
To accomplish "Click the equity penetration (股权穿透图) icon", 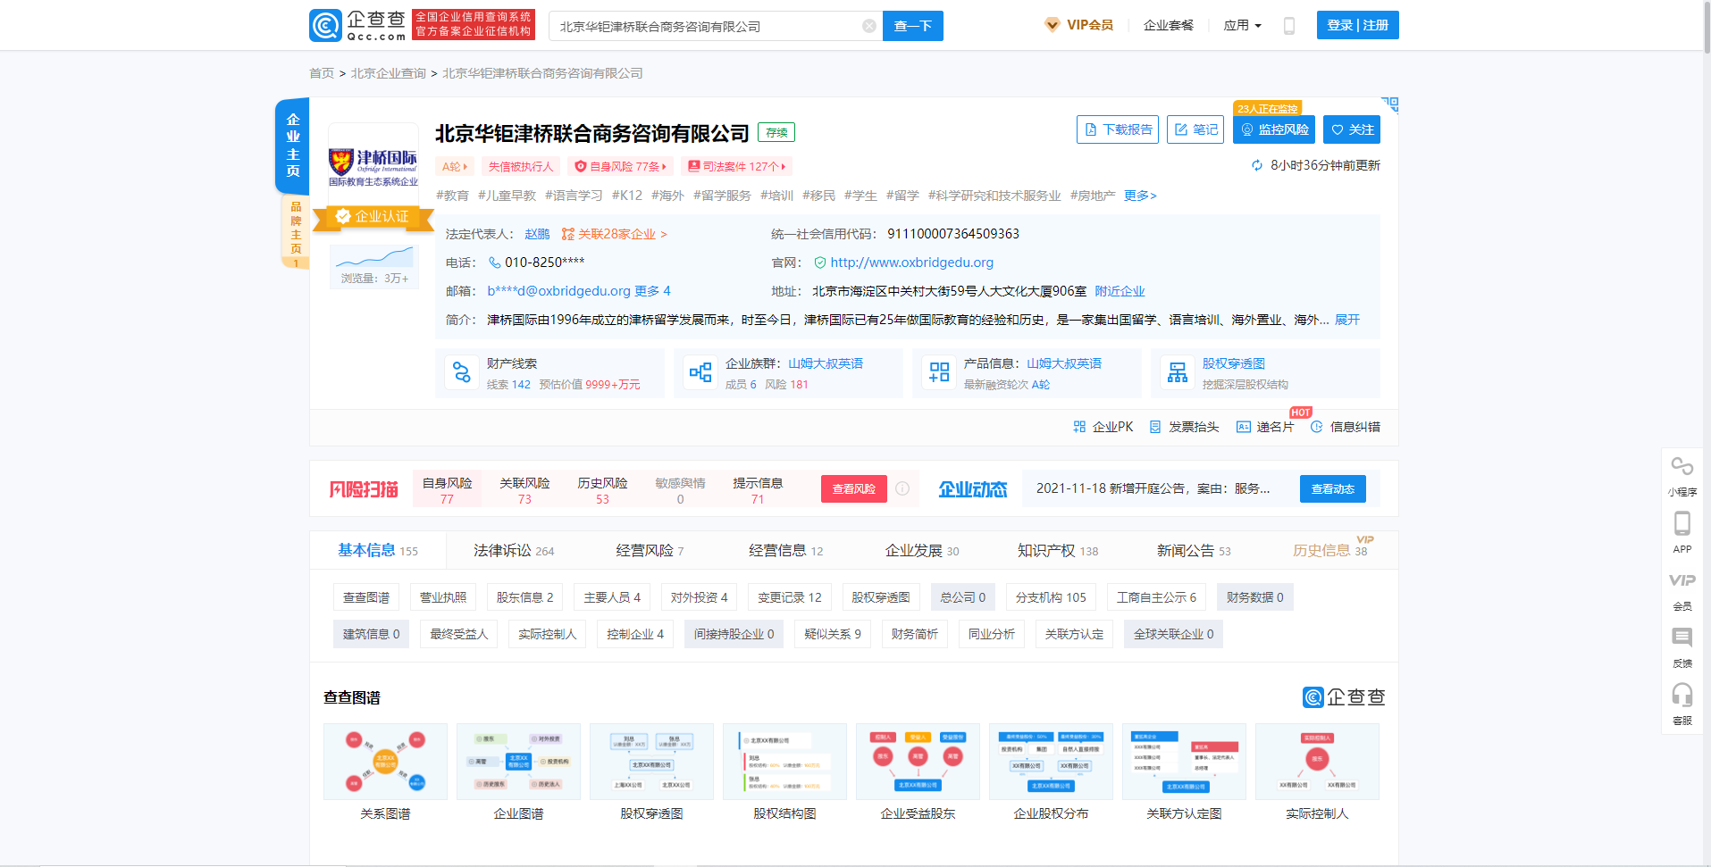I will point(1178,372).
